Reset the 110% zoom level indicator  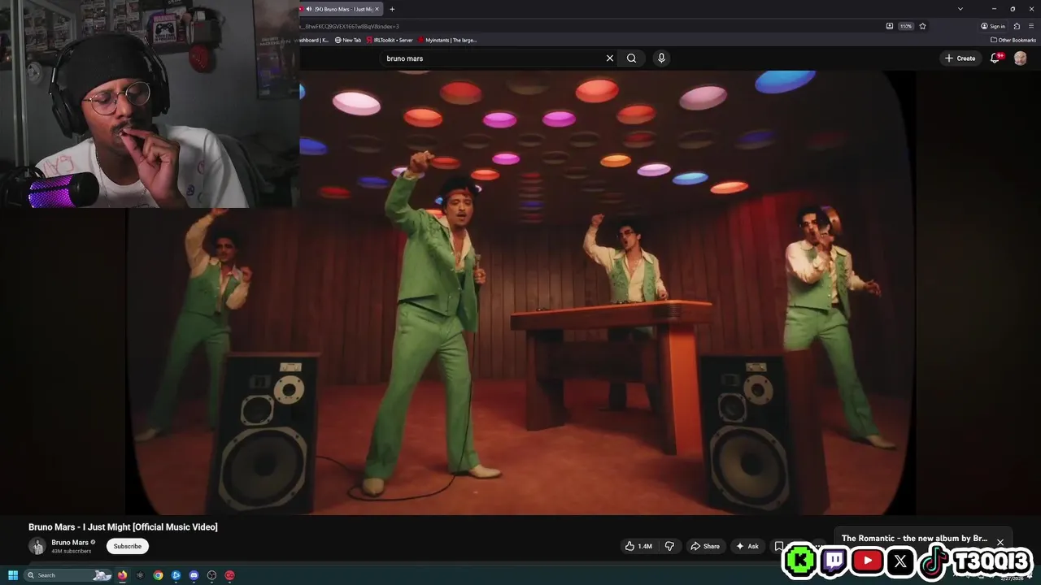point(906,26)
